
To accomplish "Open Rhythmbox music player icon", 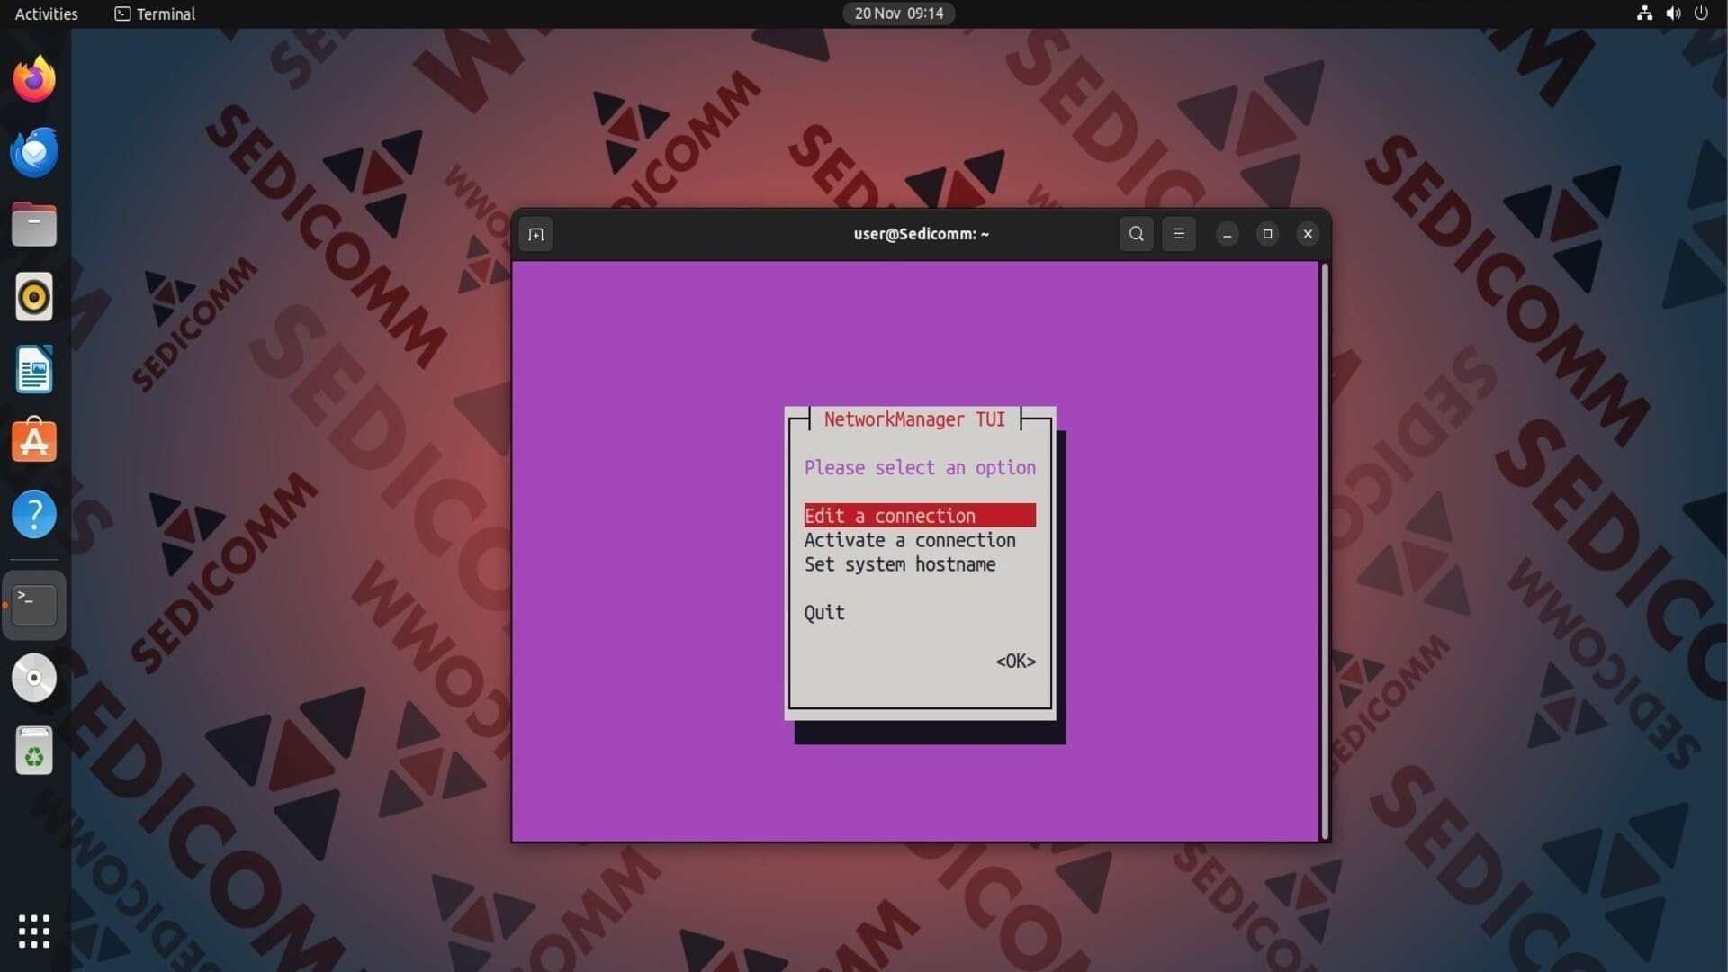I will click(34, 297).
